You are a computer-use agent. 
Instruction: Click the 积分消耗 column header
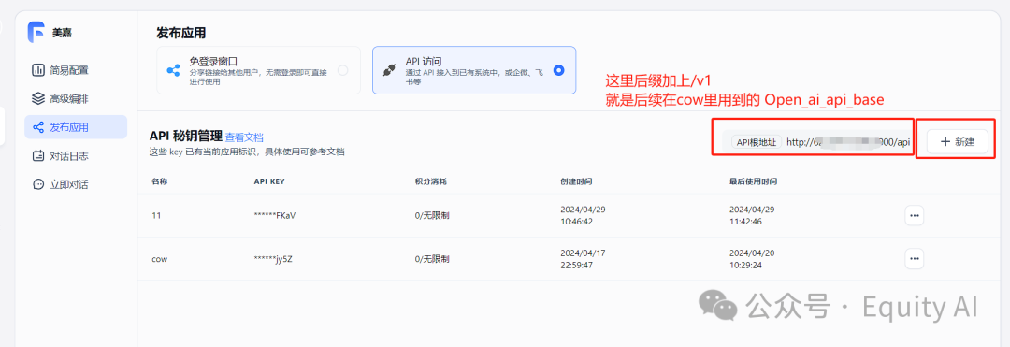click(431, 181)
